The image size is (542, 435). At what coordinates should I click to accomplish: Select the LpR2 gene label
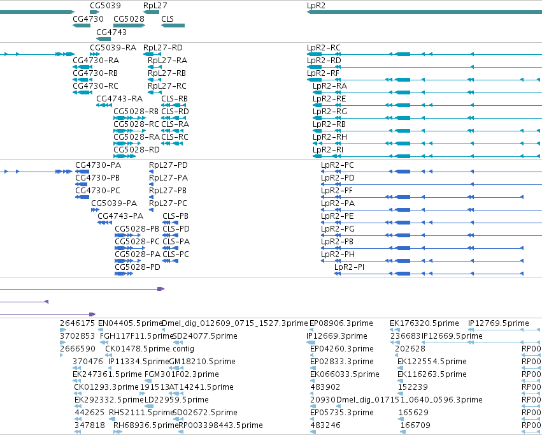[x=316, y=6]
